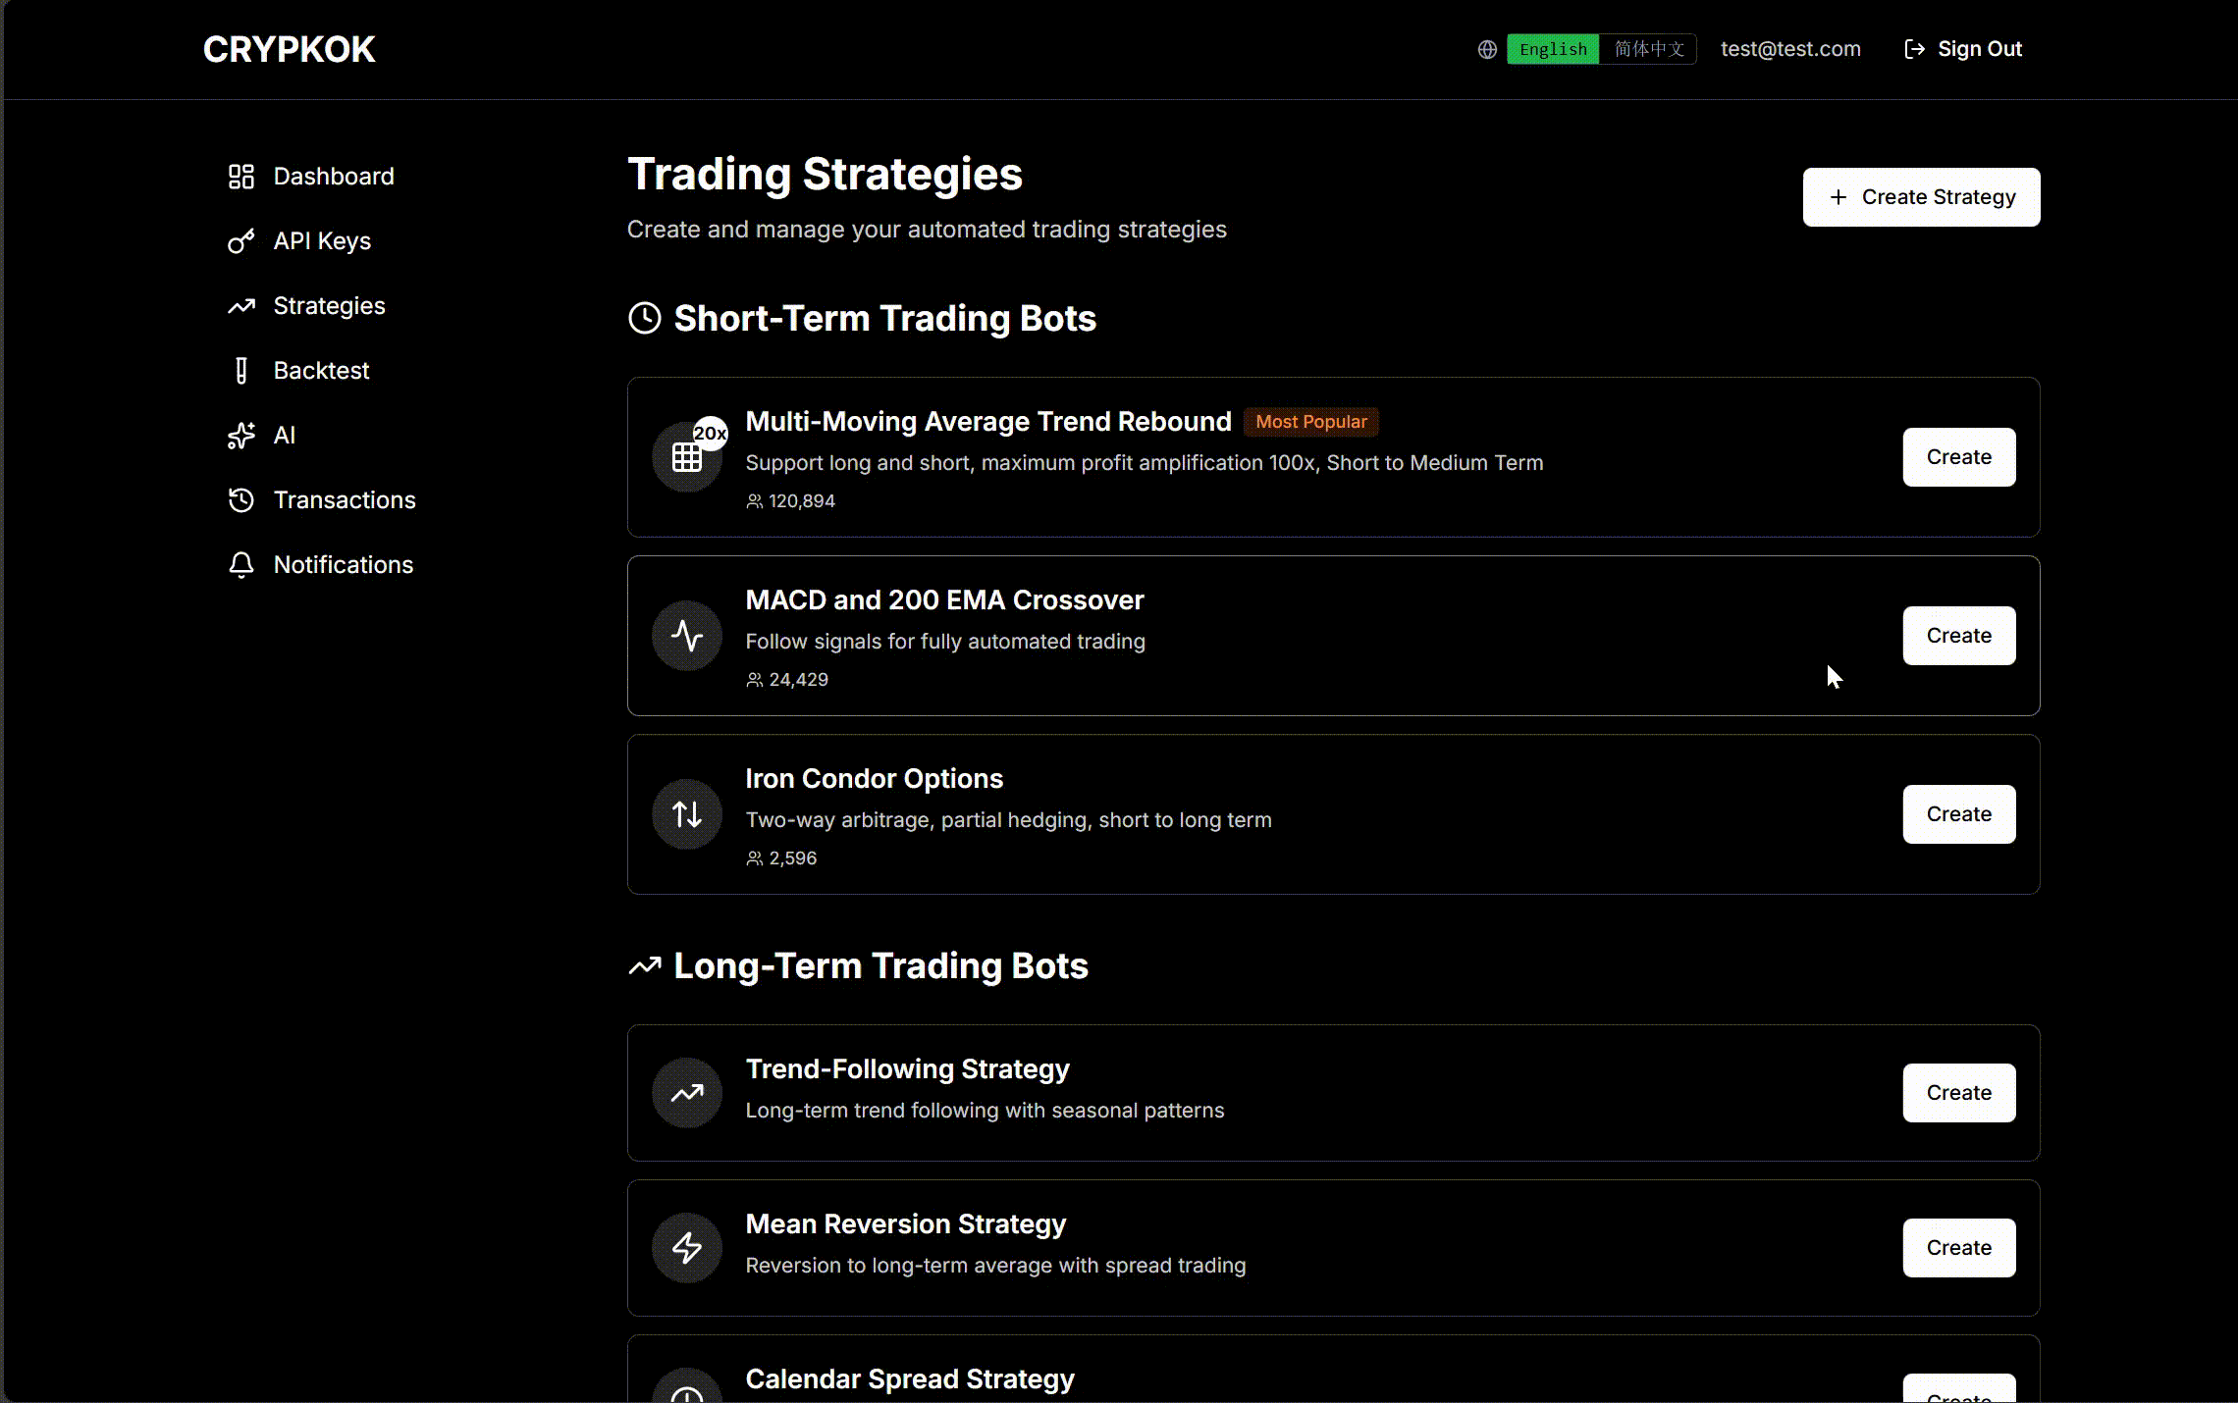The image size is (2238, 1403).
Task: Click the Most Popular badge
Action: pos(1311,422)
